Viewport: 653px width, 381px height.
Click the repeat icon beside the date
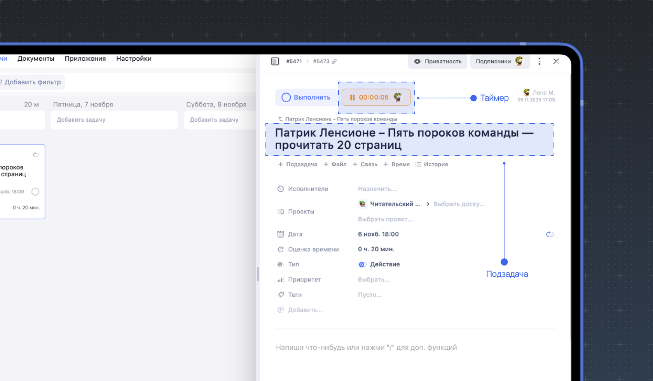coord(550,234)
